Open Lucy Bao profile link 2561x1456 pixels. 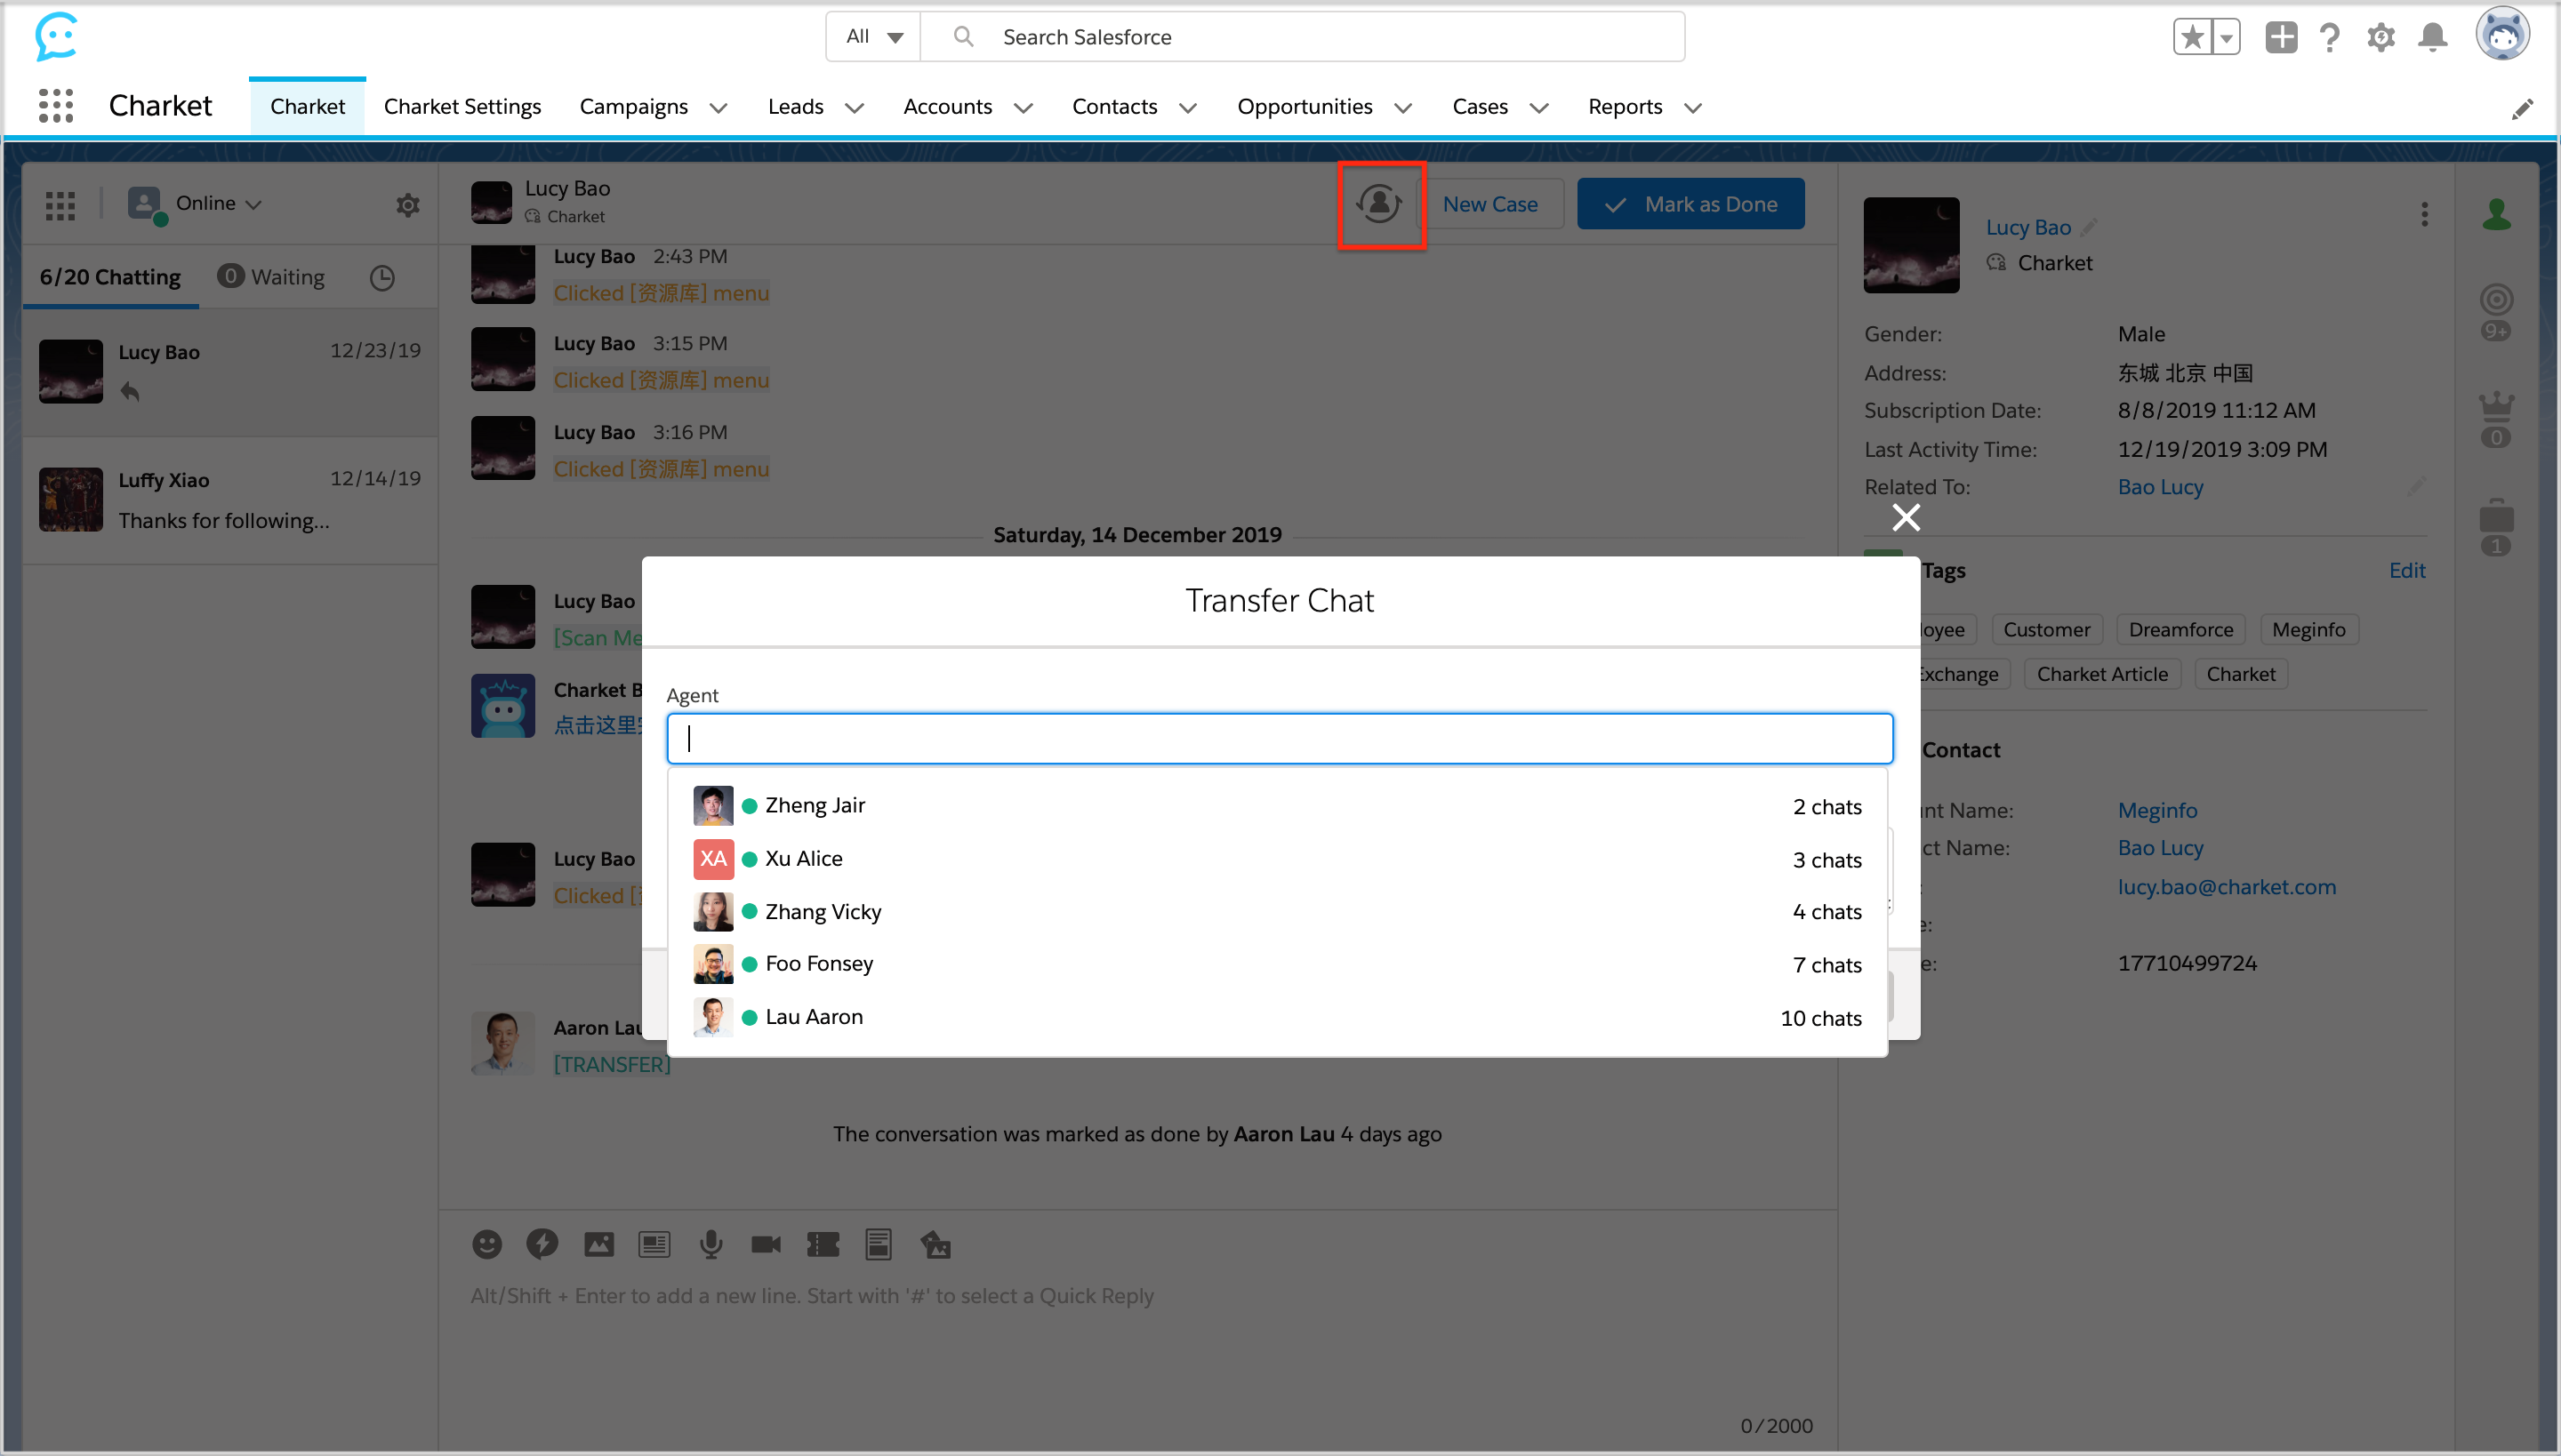[x=2027, y=227]
